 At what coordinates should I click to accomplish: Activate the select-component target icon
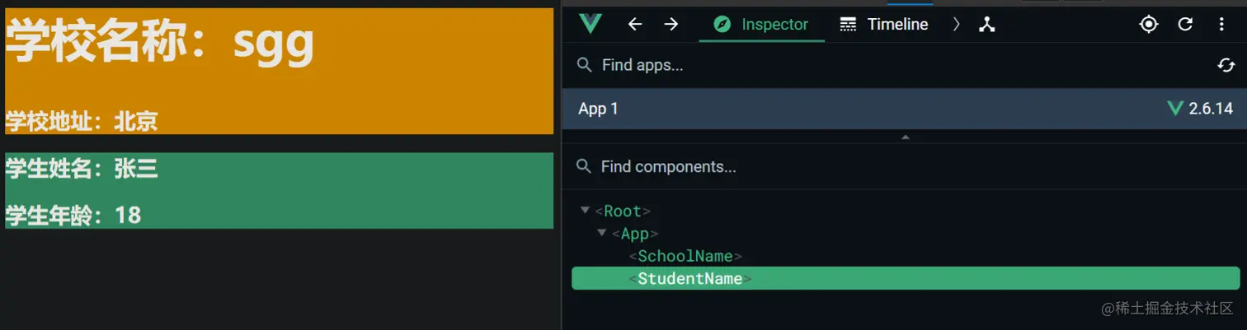[x=1149, y=24]
